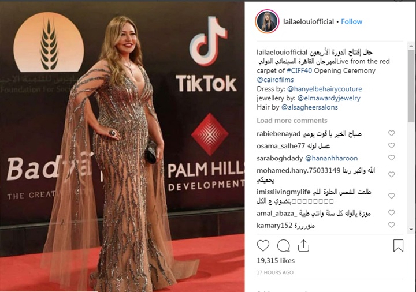
Task: Like imisslivingmylife's comment heart
Action: pyautogui.click(x=391, y=196)
